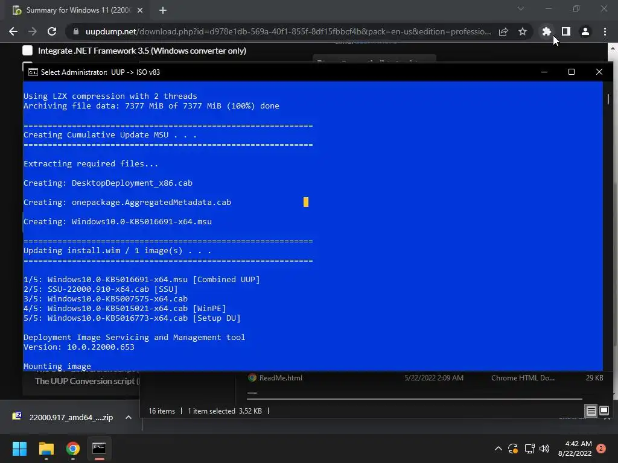The height and width of the screenshot is (463, 618).
Task: Switch Explorer to details view icon
Action: (591, 411)
